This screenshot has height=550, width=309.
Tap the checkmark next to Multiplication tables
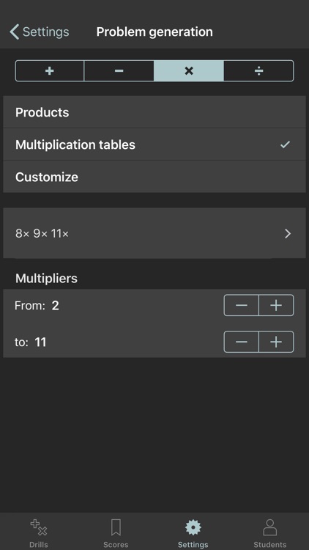285,144
